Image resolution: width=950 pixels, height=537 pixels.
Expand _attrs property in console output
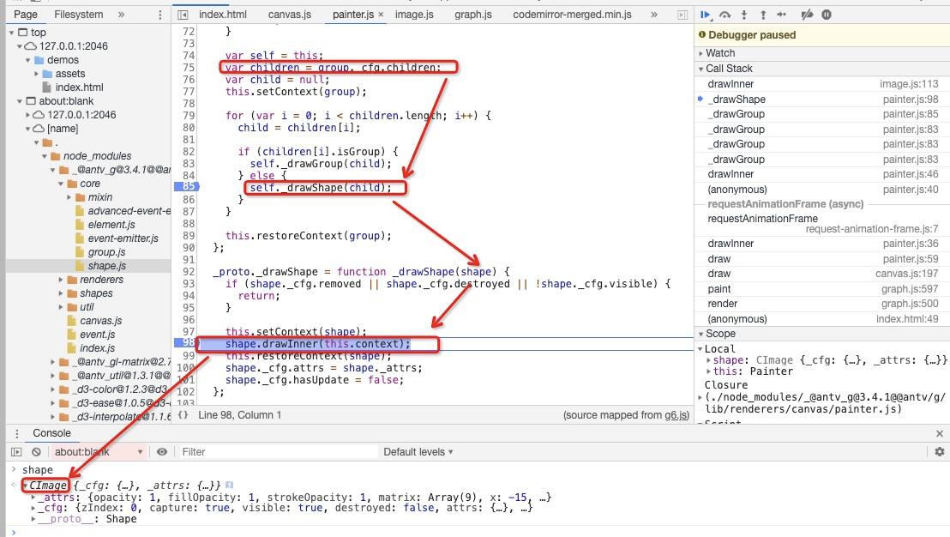(34, 498)
